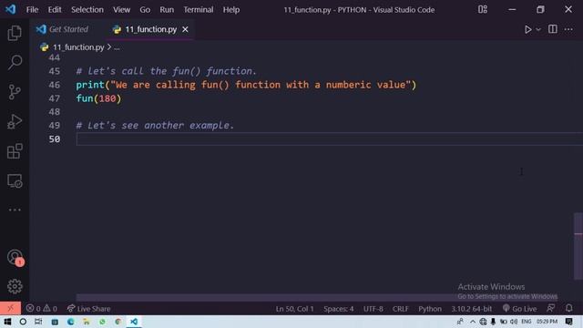Screen dimensions: 583x328
Task: Open the Help menu
Action: 230,10
